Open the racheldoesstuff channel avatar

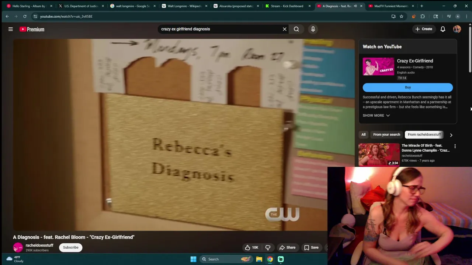(x=18, y=248)
